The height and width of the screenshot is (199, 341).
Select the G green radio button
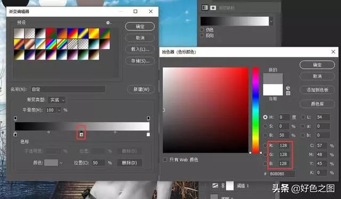(265, 154)
